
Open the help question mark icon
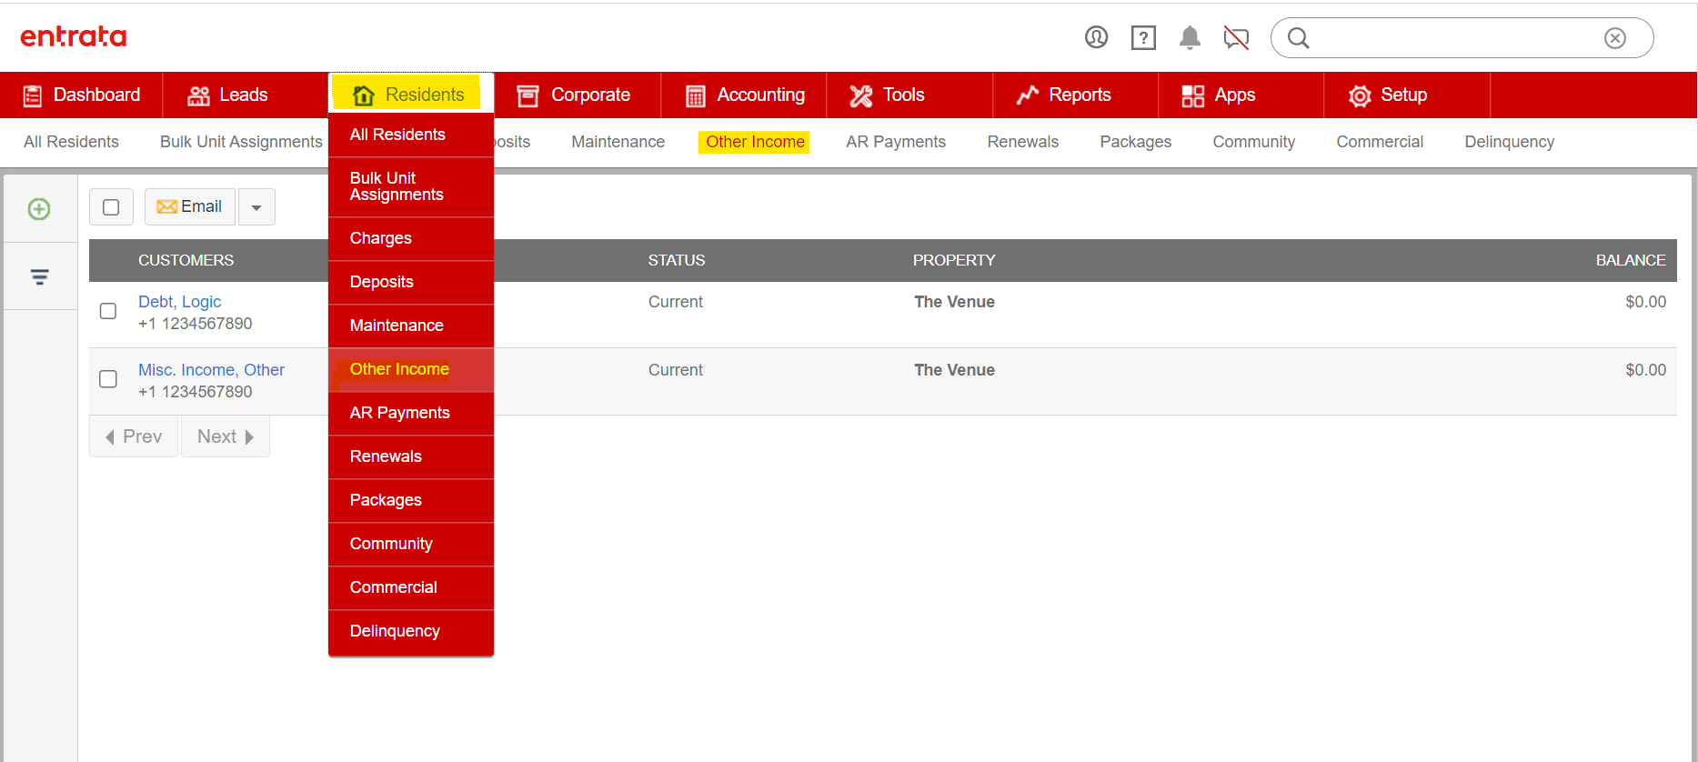coord(1143,37)
